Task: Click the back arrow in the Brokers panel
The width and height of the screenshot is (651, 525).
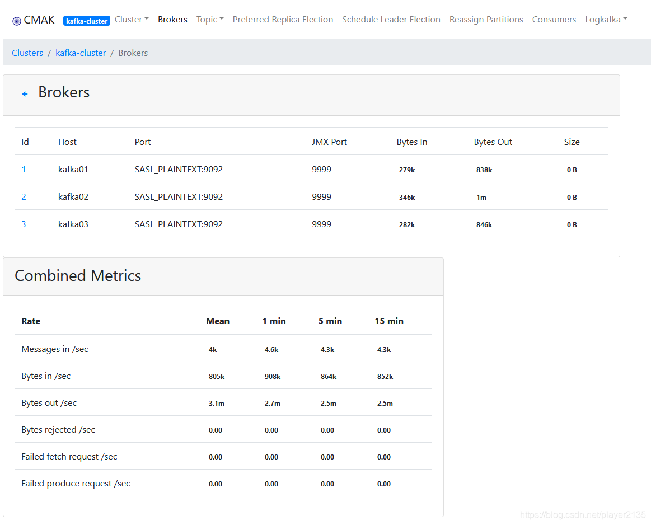Action: [25, 93]
